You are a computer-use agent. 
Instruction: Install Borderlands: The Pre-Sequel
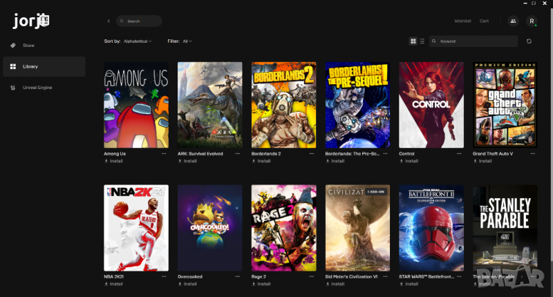(x=335, y=161)
